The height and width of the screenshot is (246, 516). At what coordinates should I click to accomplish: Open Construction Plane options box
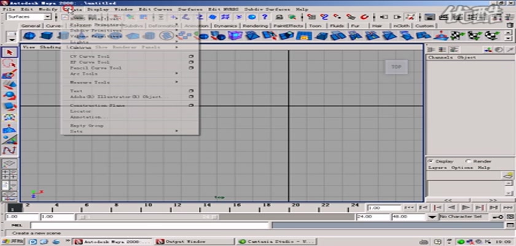click(x=191, y=105)
